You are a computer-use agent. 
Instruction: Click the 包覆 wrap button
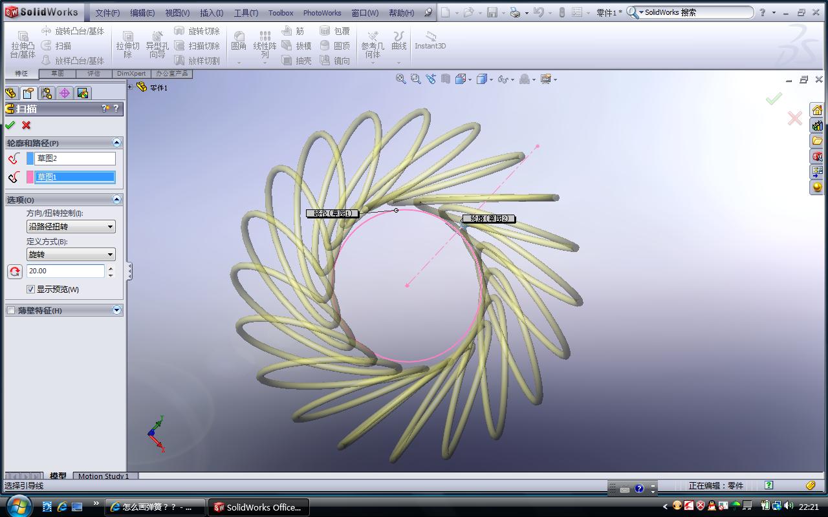[335, 31]
